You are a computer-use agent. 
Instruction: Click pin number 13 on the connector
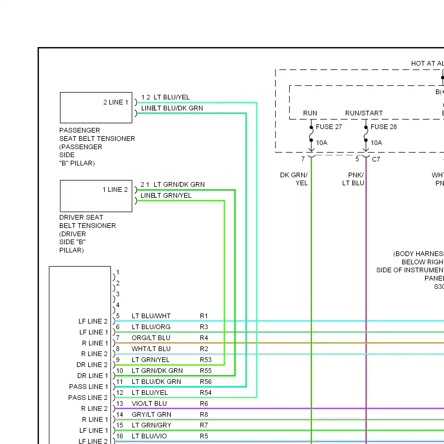[x=120, y=403]
